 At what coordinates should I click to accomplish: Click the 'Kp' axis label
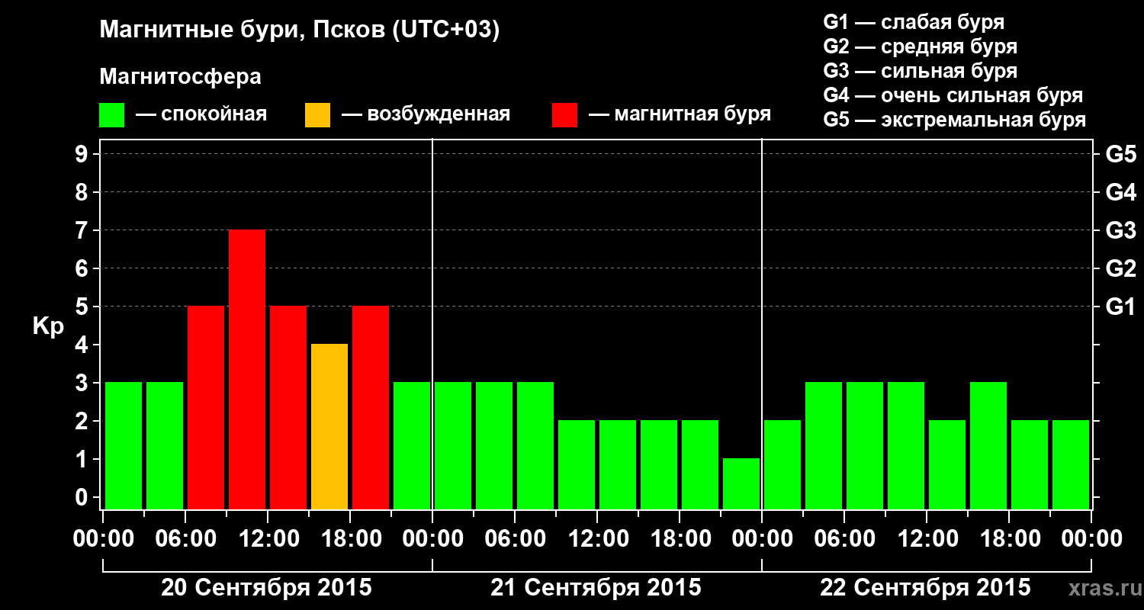pyautogui.click(x=48, y=326)
